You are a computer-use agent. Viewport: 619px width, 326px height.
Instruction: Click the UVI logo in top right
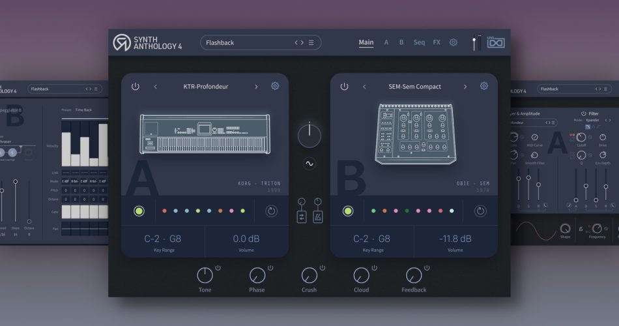497,42
